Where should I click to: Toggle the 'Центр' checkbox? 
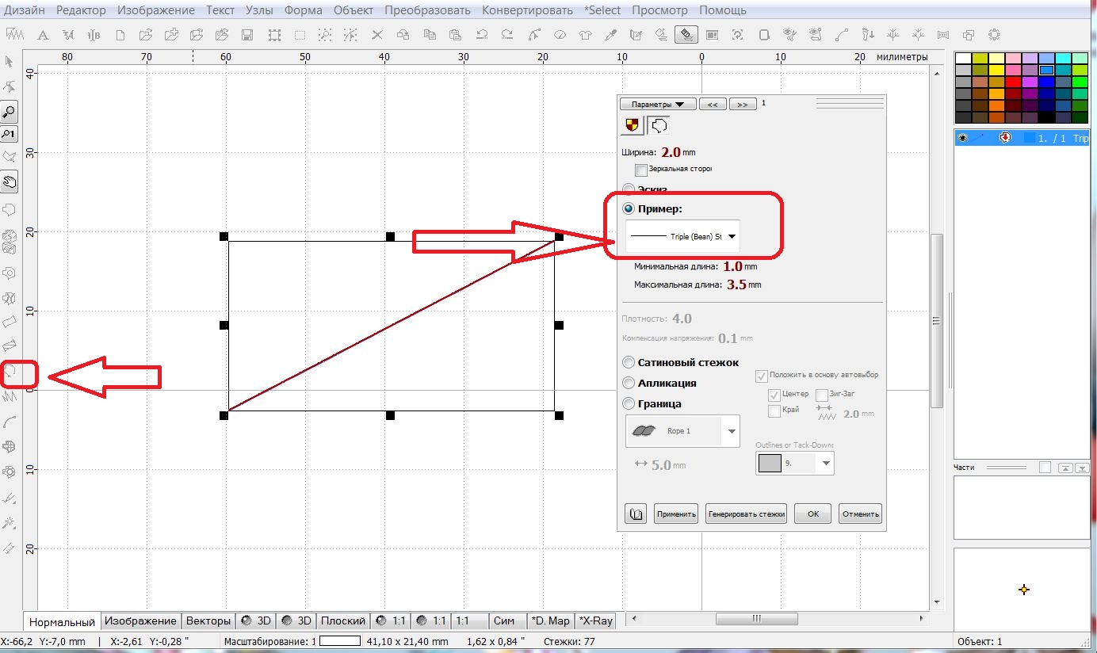[x=774, y=394]
